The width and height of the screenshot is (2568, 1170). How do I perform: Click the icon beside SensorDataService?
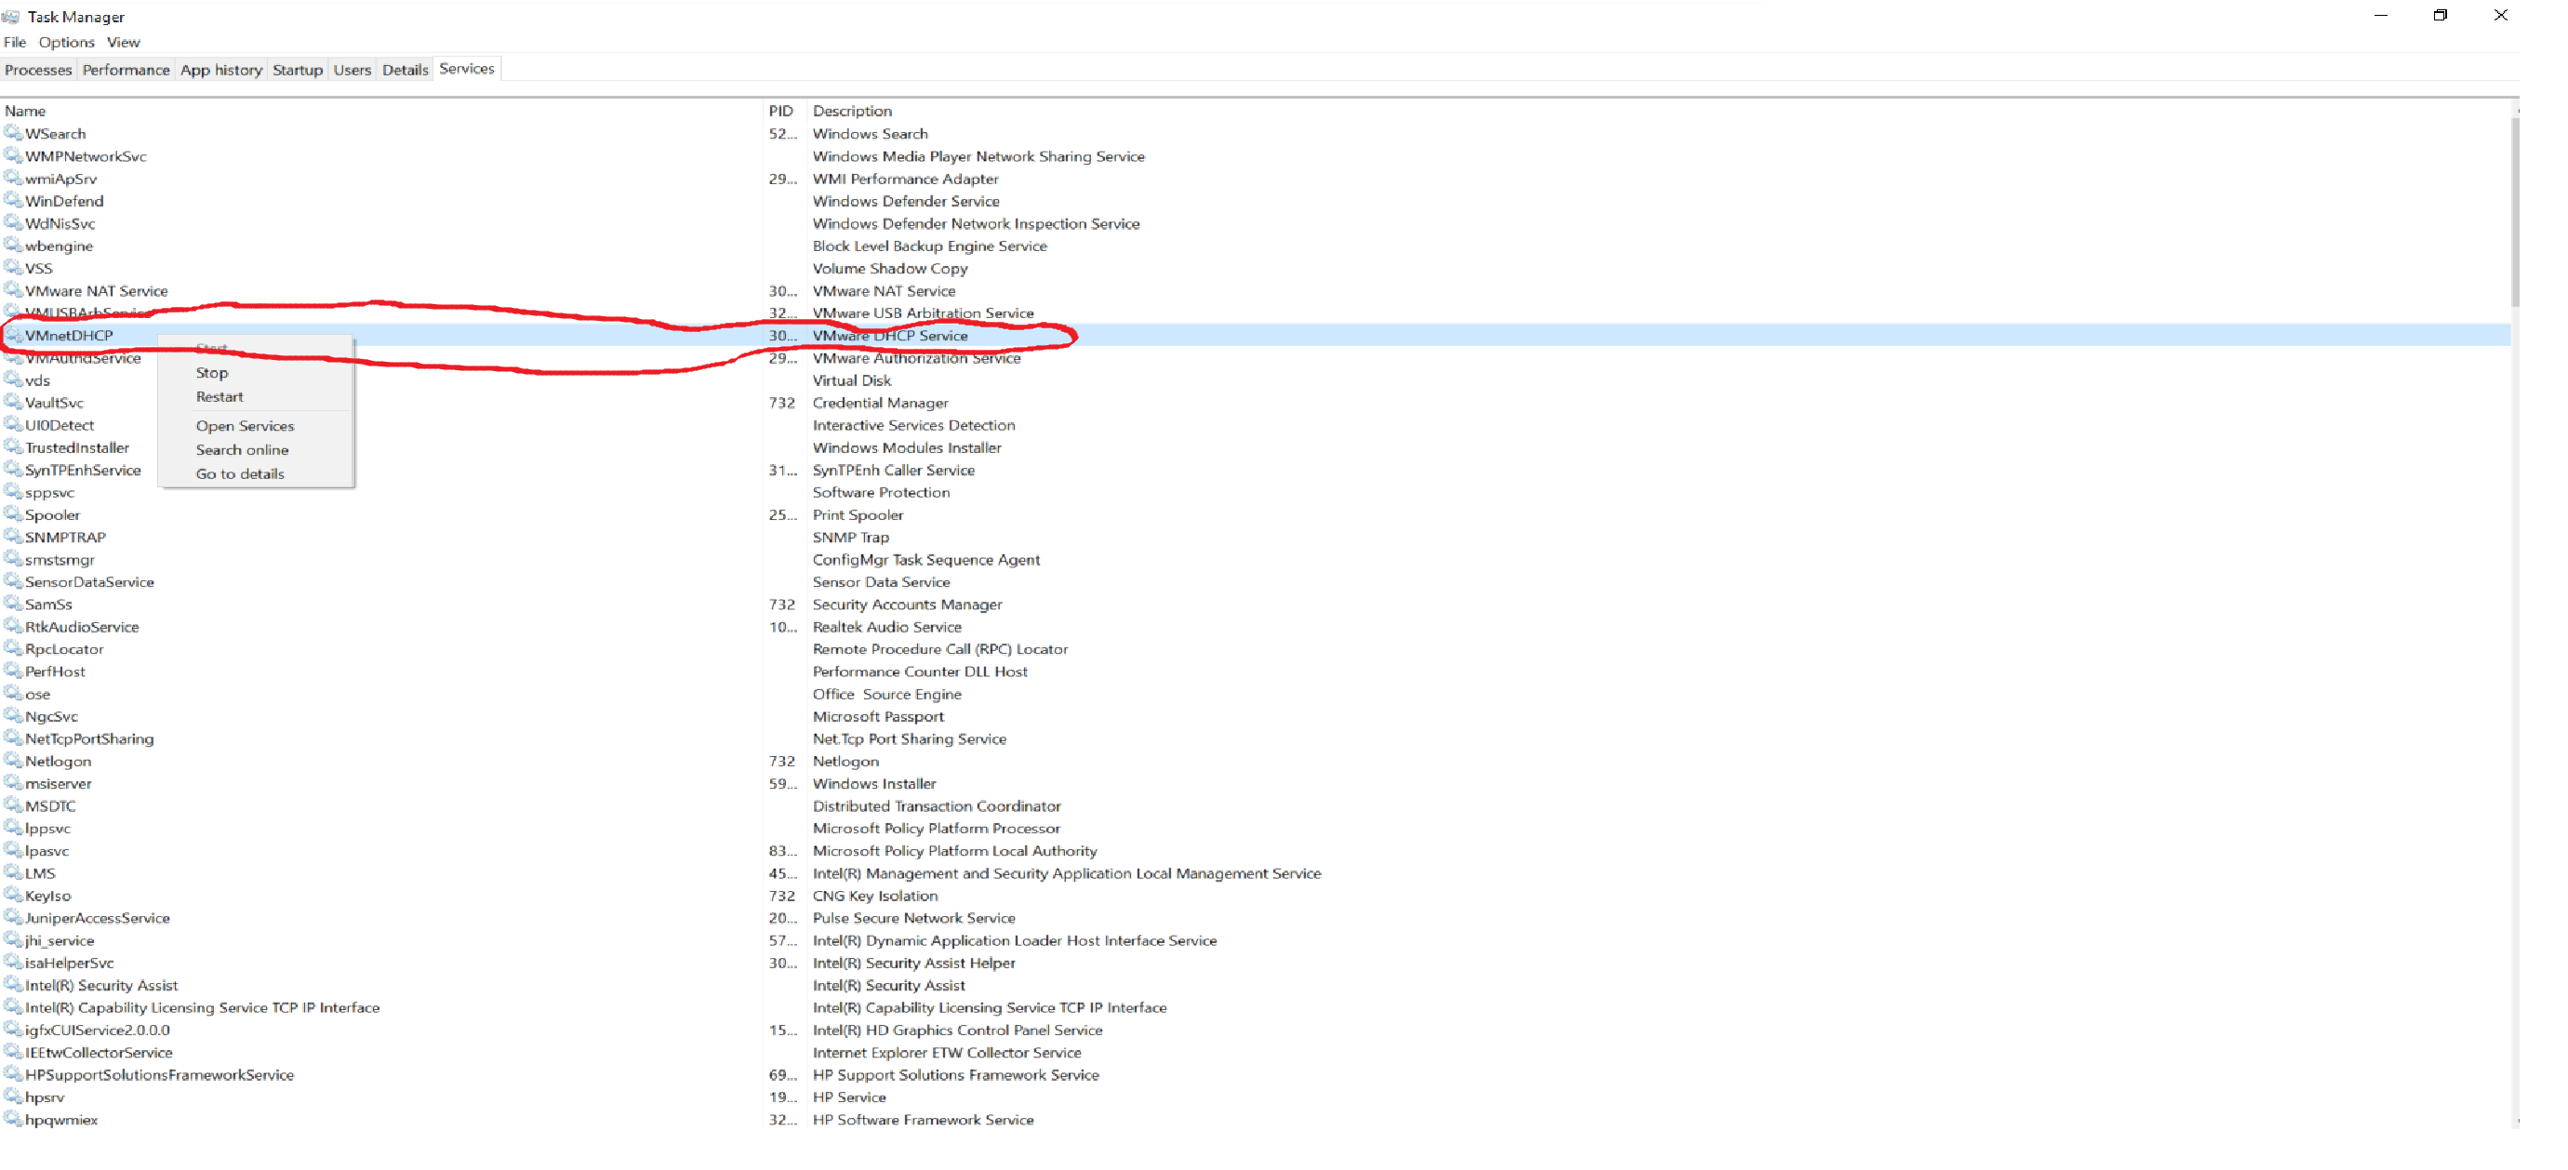click(x=13, y=581)
